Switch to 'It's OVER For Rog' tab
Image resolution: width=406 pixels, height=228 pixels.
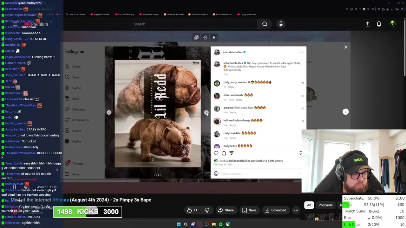pyautogui.click(x=126, y=14)
